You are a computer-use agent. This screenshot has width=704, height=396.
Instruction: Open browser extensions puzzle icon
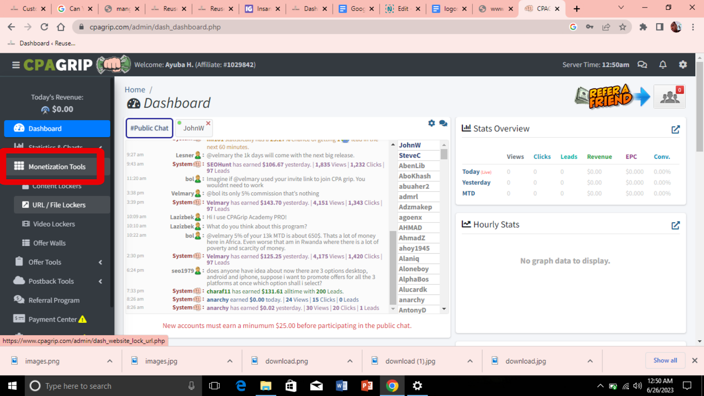643,27
